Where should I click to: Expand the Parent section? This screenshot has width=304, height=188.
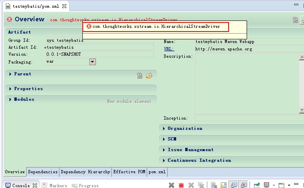point(10,74)
